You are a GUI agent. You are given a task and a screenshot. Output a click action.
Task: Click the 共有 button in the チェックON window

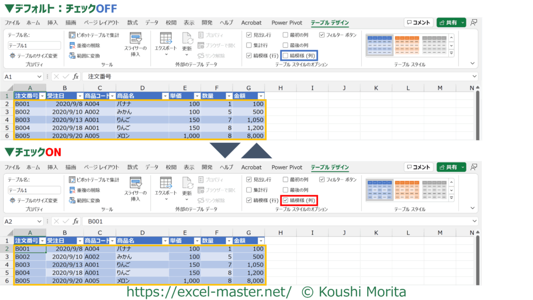tap(451, 167)
